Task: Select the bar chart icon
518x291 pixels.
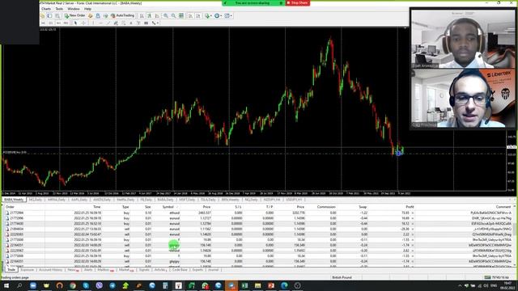Action: point(142,15)
